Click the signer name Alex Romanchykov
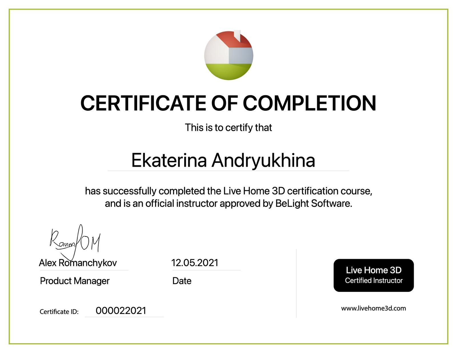The height and width of the screenshot is (353, 457). 78,263
